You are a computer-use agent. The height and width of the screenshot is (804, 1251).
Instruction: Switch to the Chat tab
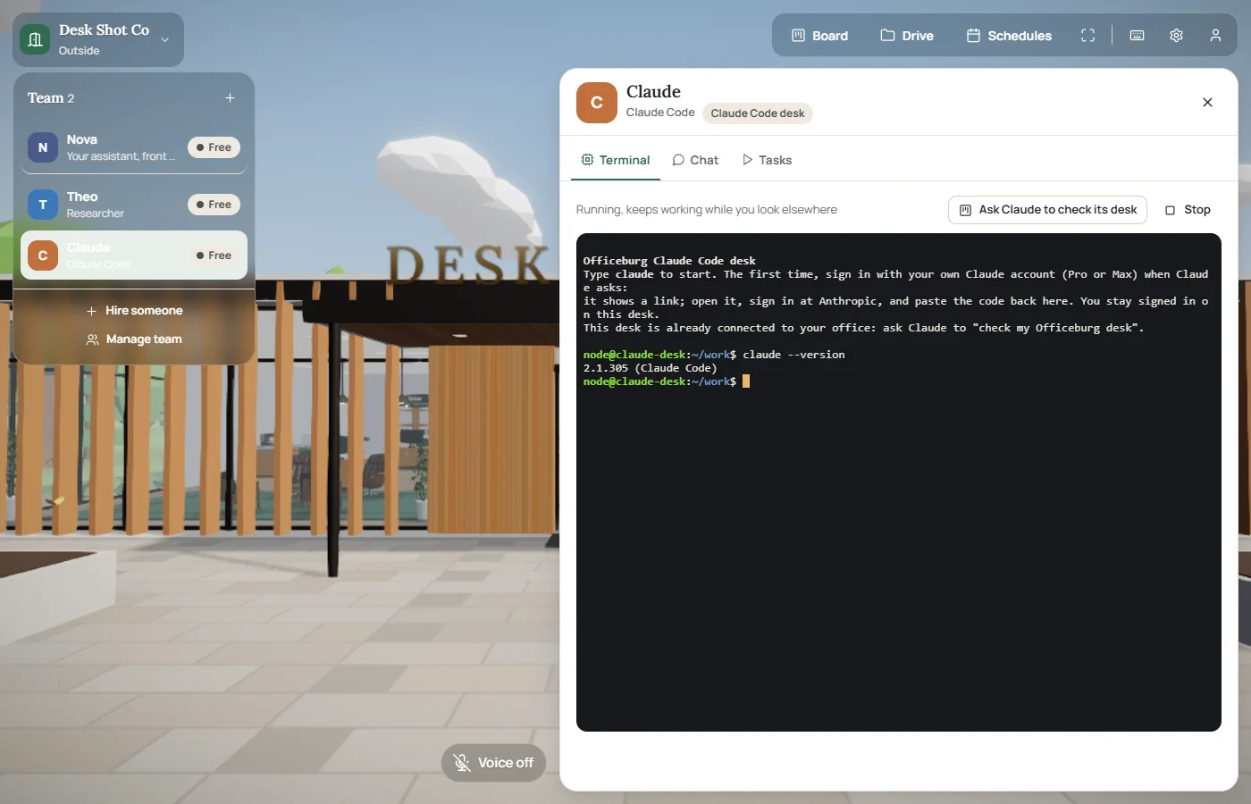click(695, 161)
